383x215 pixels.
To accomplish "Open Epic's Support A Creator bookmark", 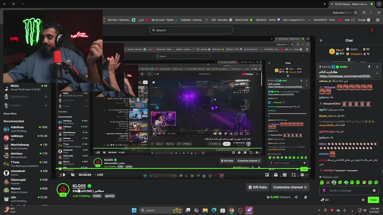I will coord(297,20).
